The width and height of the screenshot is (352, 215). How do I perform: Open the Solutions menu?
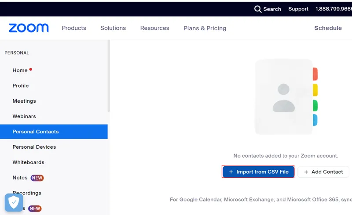click(113, 28)
